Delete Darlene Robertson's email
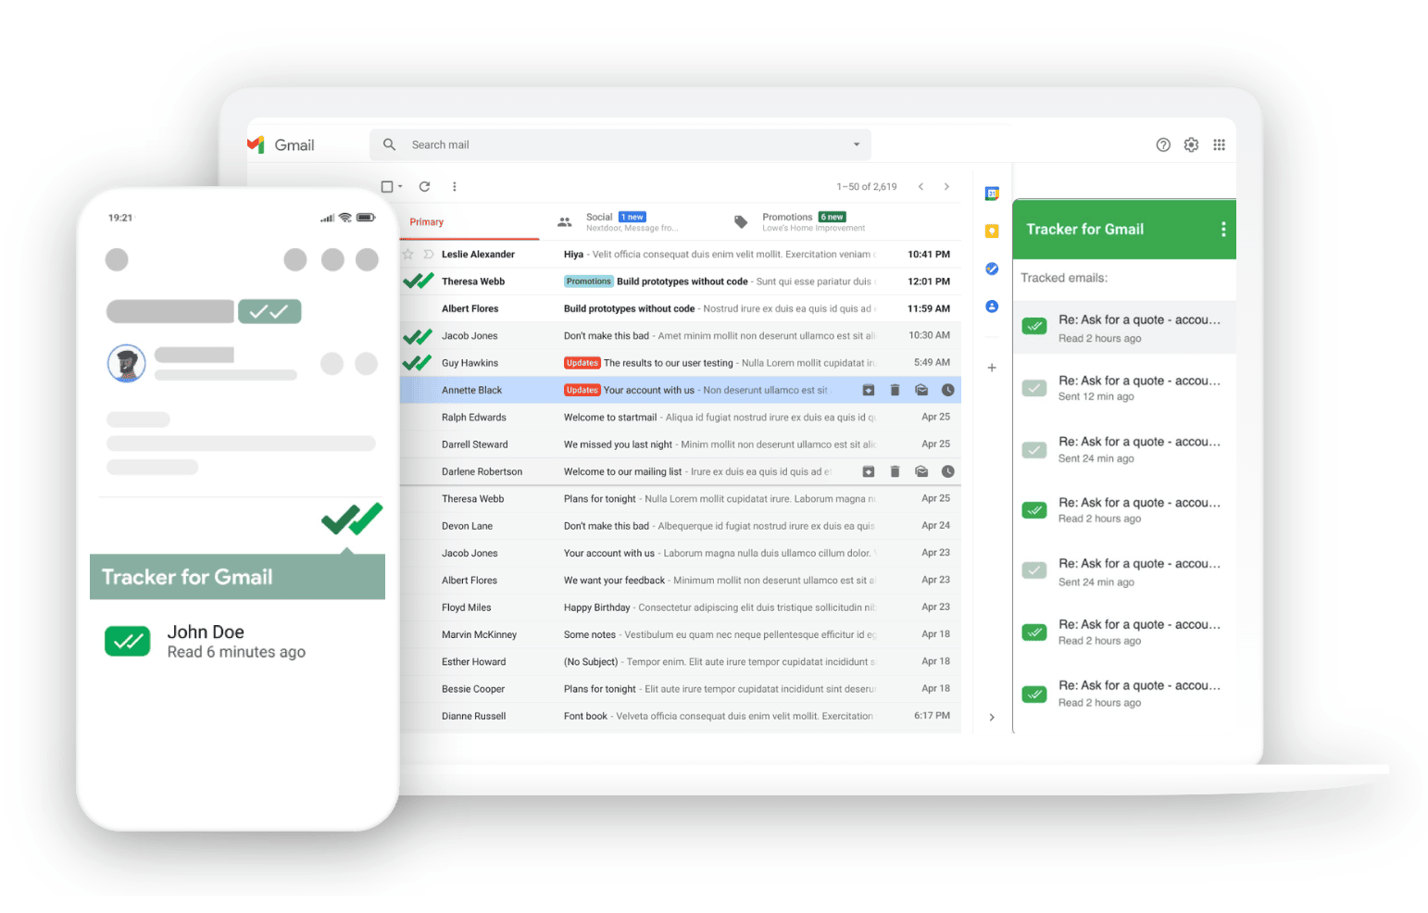This screenshot has width=1428, height=913. [895, 471]
